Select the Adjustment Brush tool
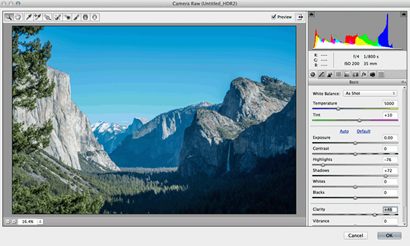410x246 pixels. point(76,17)
